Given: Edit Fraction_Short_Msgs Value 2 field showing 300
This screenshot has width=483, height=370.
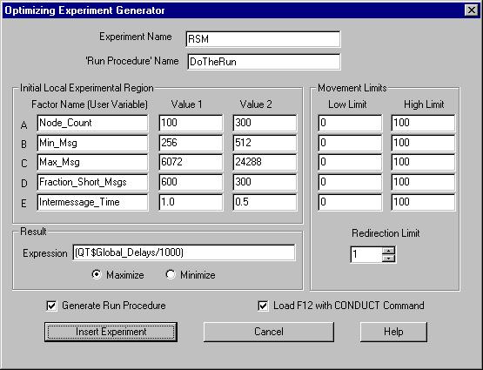Looking at the screenshot, I should coord(265,182).
